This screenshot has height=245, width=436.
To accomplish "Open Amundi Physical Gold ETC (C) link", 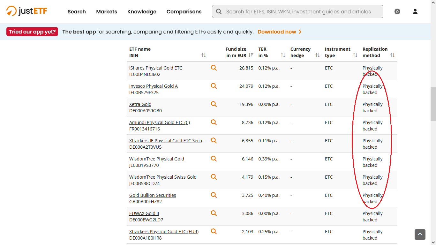I will (x=159, y=122).
